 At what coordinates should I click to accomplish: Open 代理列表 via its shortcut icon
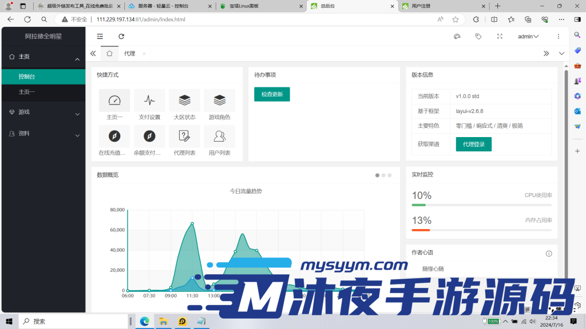(x=184, y=137)
